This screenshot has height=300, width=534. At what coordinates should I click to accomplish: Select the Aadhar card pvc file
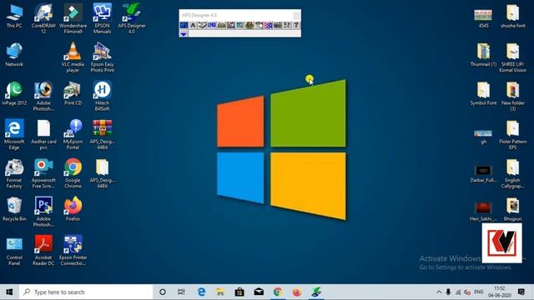coord(43,134)
